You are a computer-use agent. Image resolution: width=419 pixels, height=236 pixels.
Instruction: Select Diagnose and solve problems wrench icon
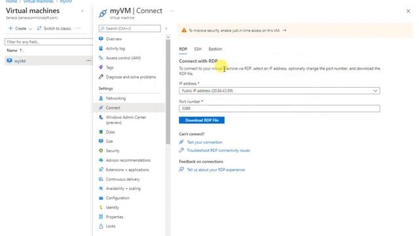point(101,77)
